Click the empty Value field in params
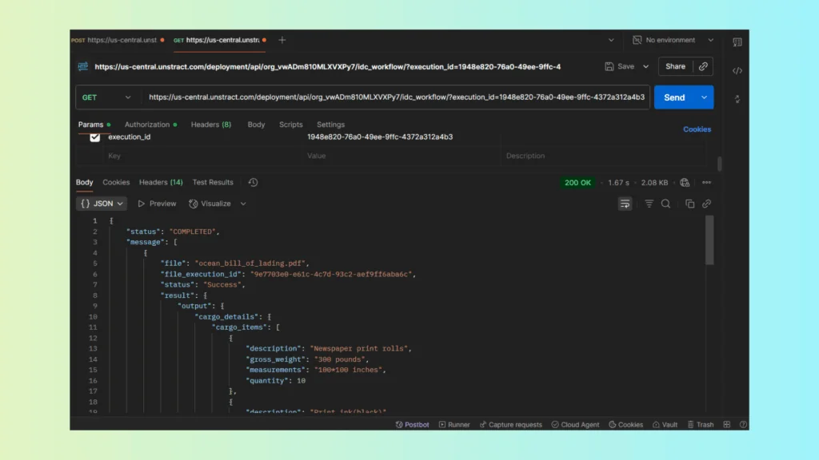The width and height of the screenshot is (819, 460). [x=402, y=156]
